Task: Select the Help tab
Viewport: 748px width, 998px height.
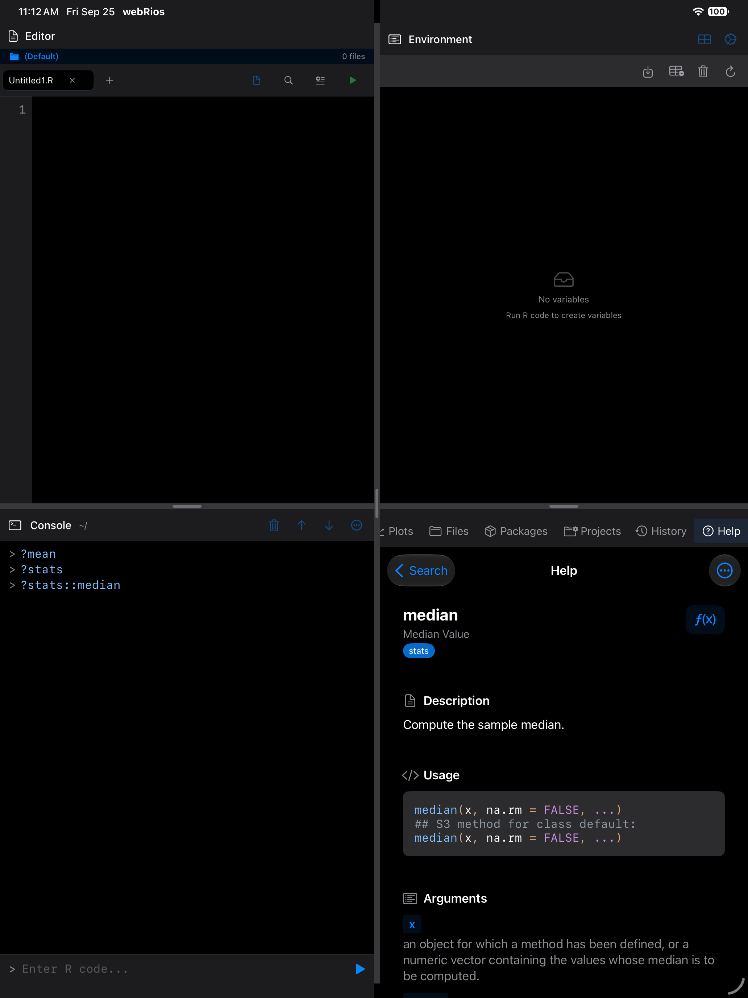Action: click(721, 531)
